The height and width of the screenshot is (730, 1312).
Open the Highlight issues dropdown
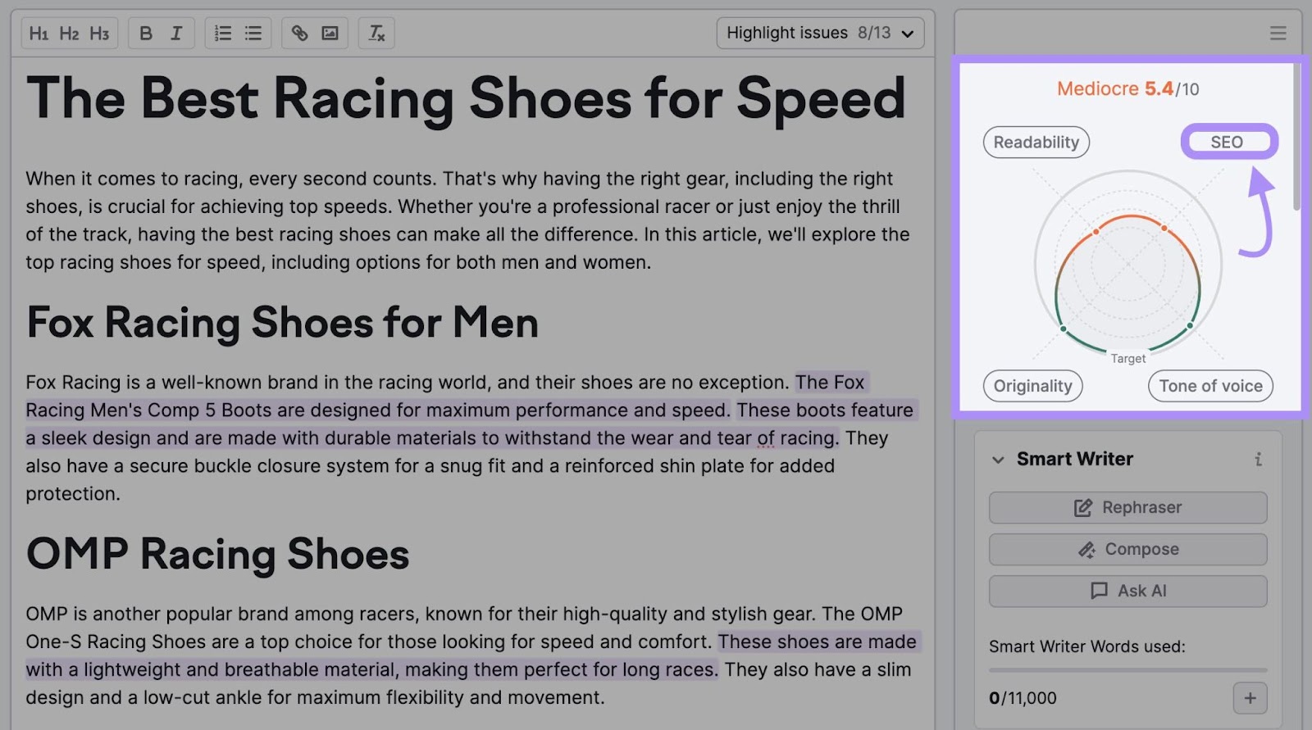coord(820,34)
